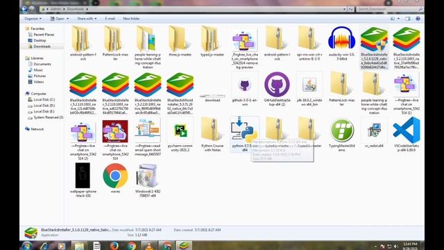444x250 pixels.
Task: Open Desktop in the navigation pane
Action: 40,40
